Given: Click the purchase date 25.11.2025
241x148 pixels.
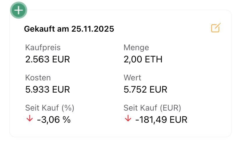Looking at the screenshot, I should (93, 29).
